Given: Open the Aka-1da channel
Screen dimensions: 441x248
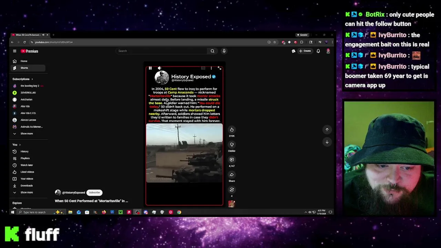Looking at the screenshot, I should point(28,106).
